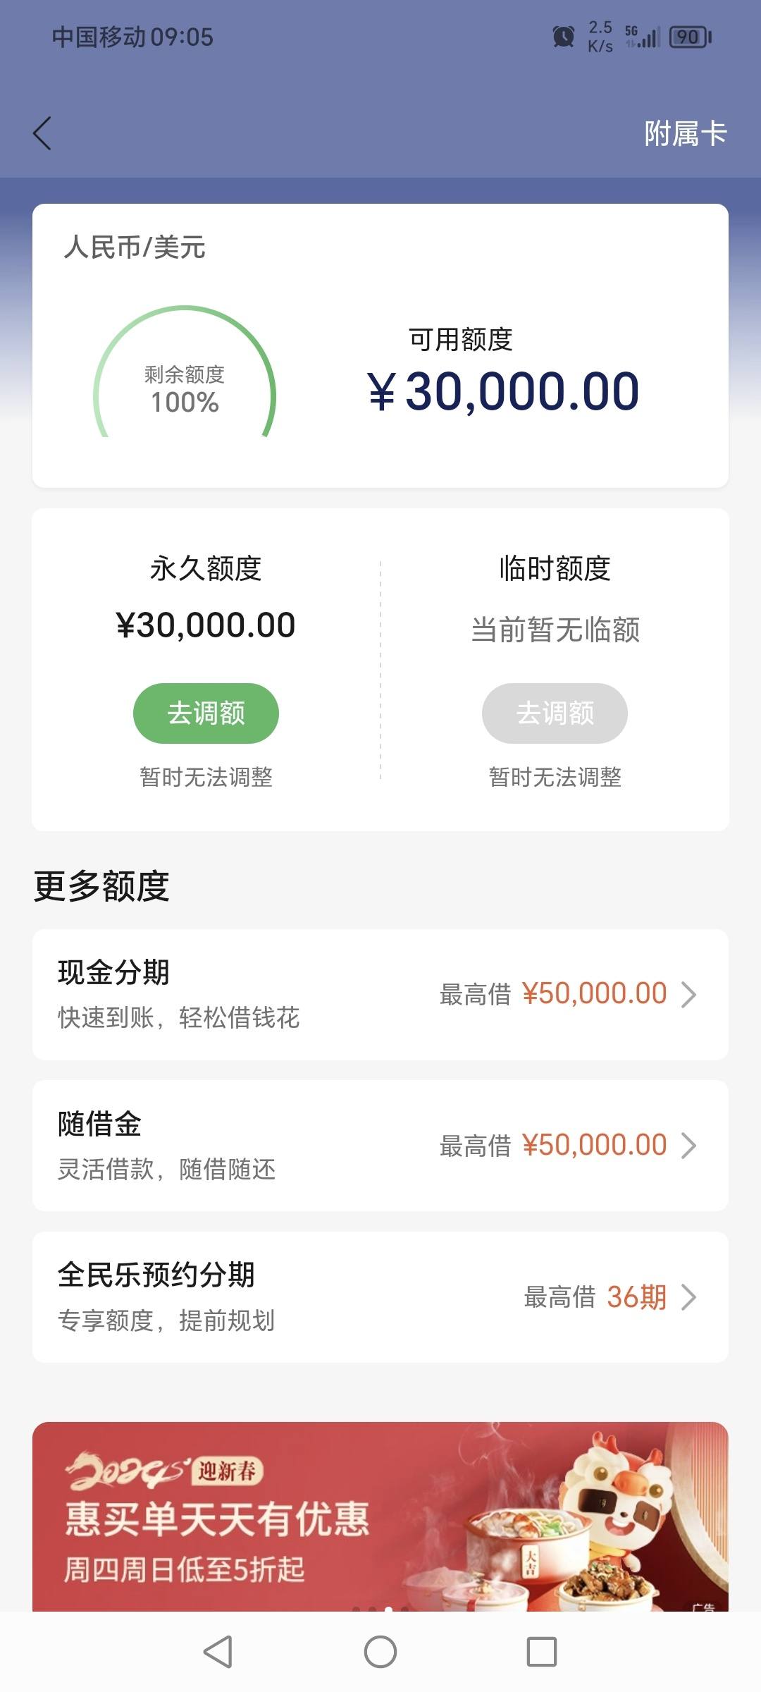The image size is (761, 1692).
Task: Open the 惠买单天天有优惠 promo banner
Action: pyautogui.click(x=380, y=1516)
